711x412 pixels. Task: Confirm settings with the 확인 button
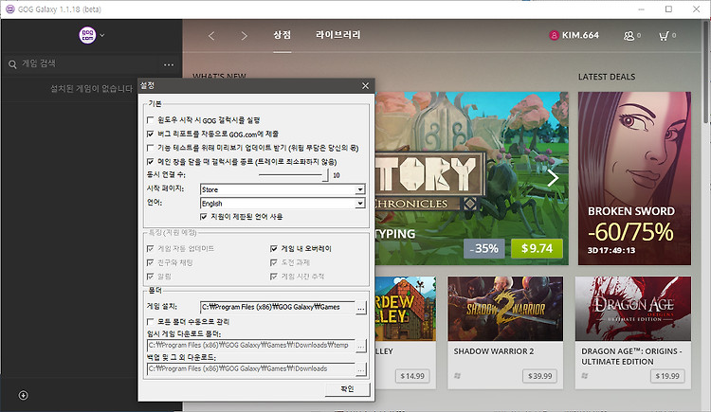coord(347,389)
